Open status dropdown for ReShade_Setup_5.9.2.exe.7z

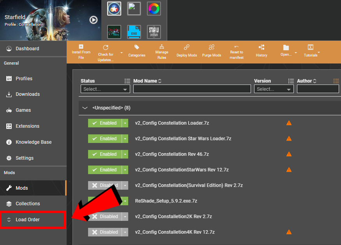point(125,201)
